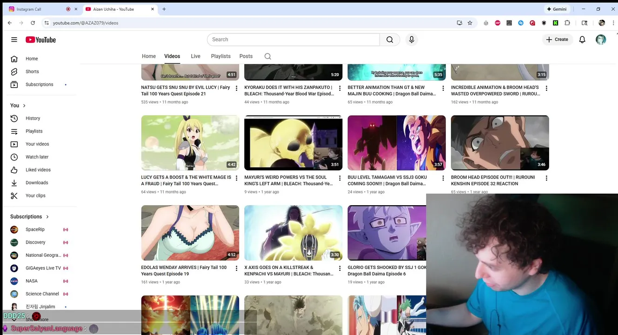This screenshot has width=618, height=335.
Task: Switch to channel Playlists tab
Action: point(220,56)
